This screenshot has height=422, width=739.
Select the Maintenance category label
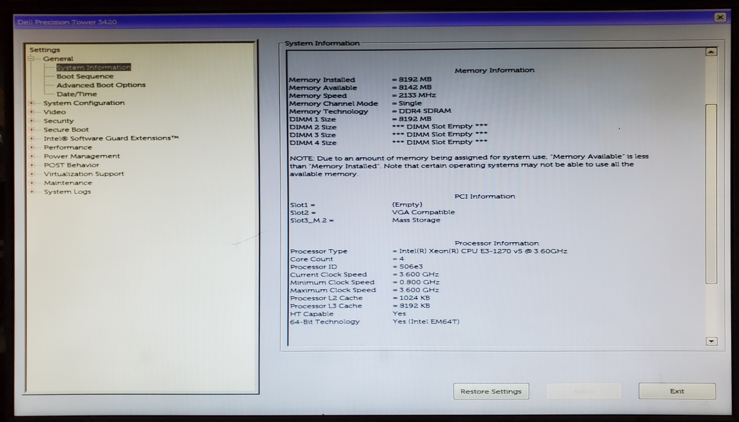point(68,183)
